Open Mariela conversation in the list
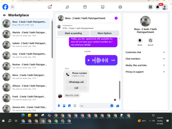Screen dimensions: 172x129 click(x=25, y=34)
